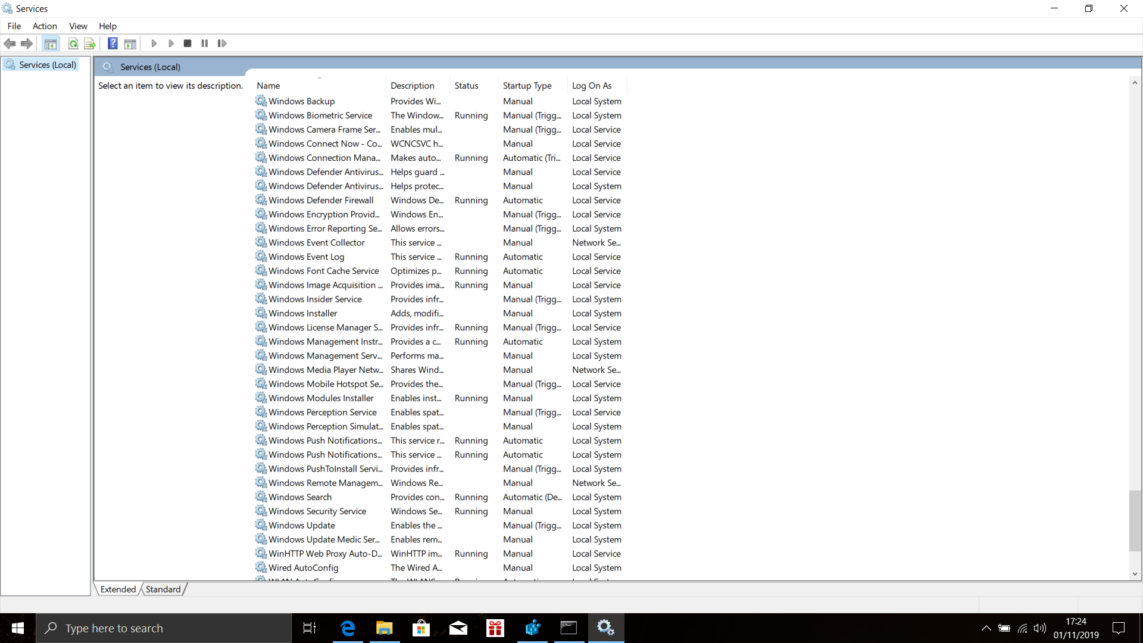Open Microsoft Store from the taskbar

pyautogui.click(x=421, y=628)
